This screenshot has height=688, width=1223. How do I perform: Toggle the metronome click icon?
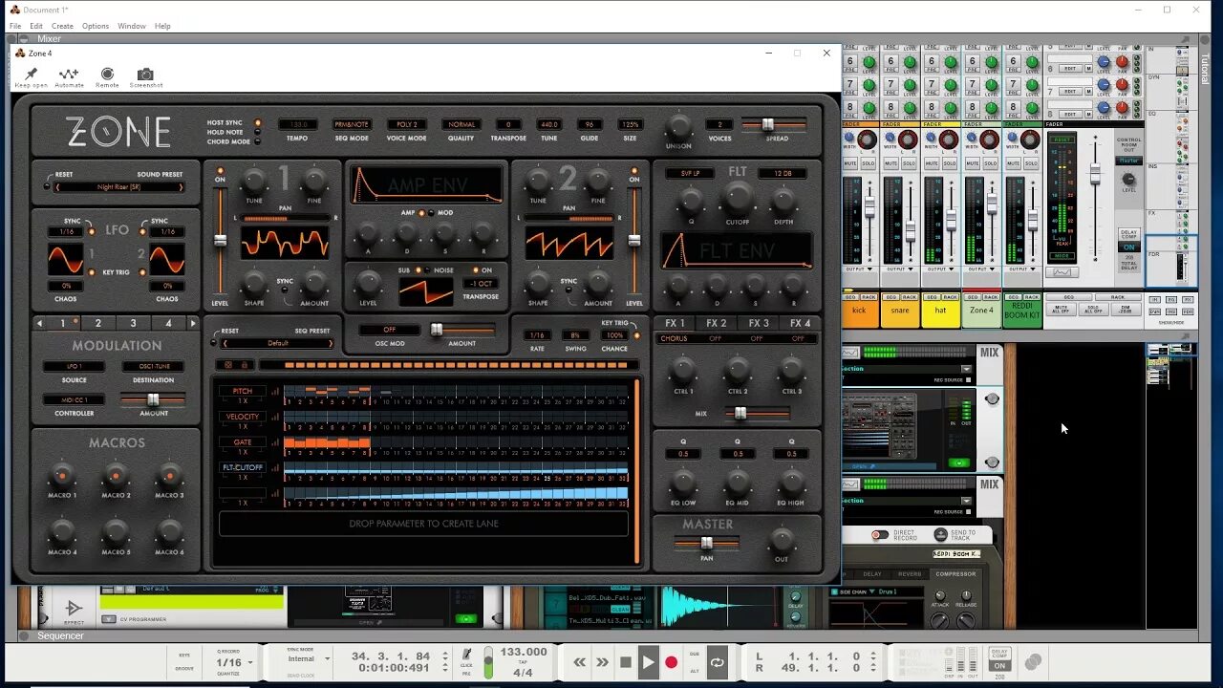point(467,654)
